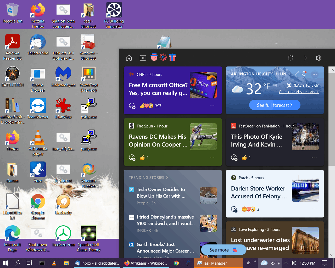Add reaction to the FastBreak article
335x268 pixels.
coord(234,157)
